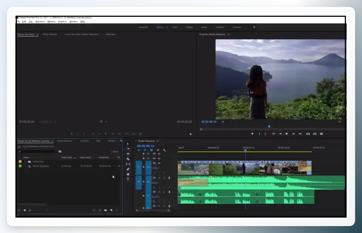Viewport: 362px width, 233px height.
Task: Click Go to In in Program monitor
Action: (274, 134)
